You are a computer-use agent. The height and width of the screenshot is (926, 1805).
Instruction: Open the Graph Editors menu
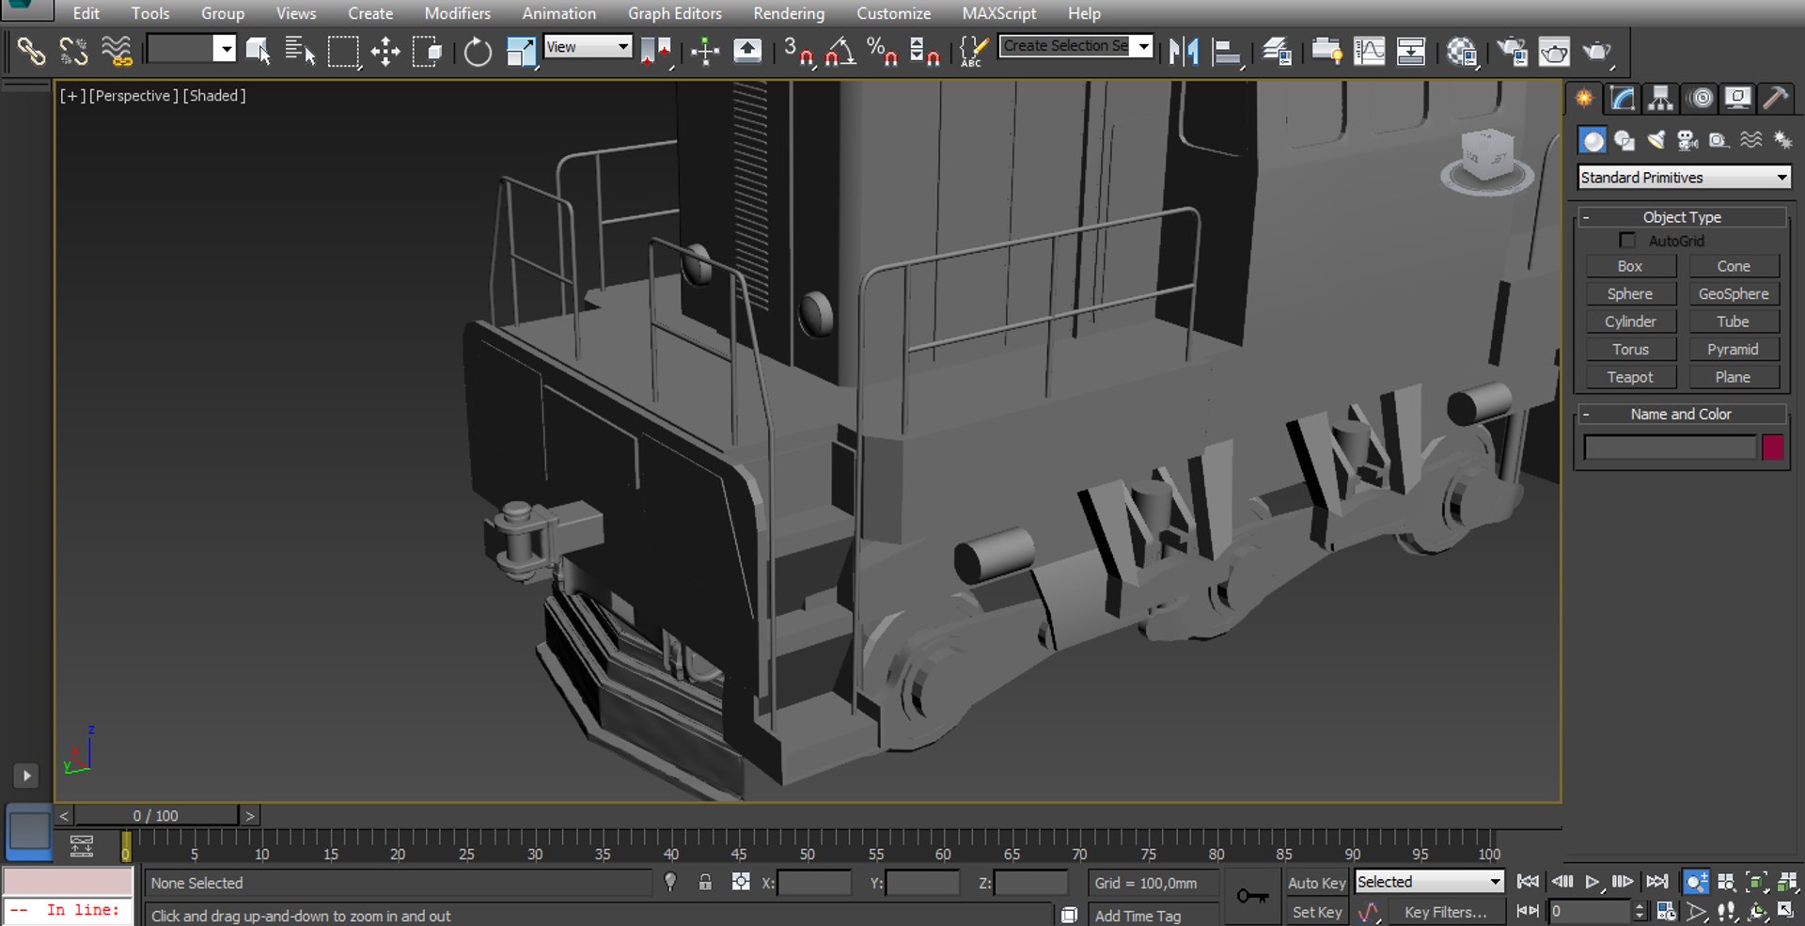coord(675,13)
